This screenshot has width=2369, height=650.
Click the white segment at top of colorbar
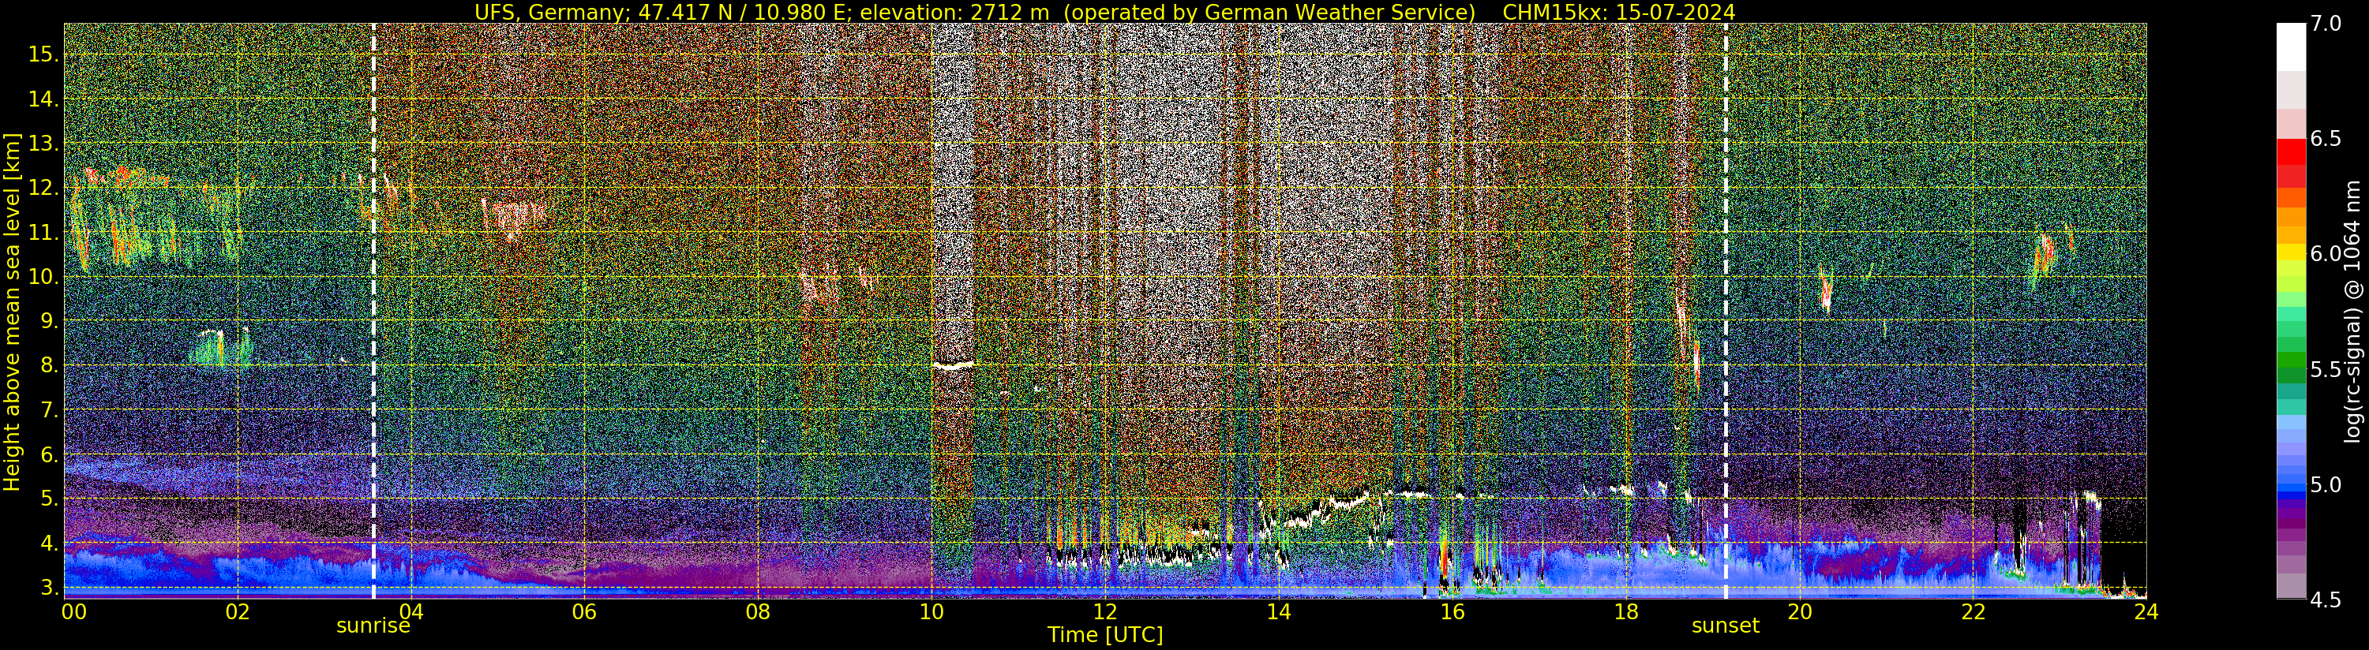tap(2291, 47)
